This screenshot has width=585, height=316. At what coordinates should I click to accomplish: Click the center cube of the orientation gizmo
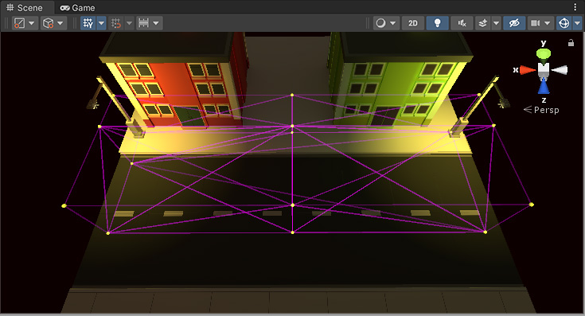point(544,70)
